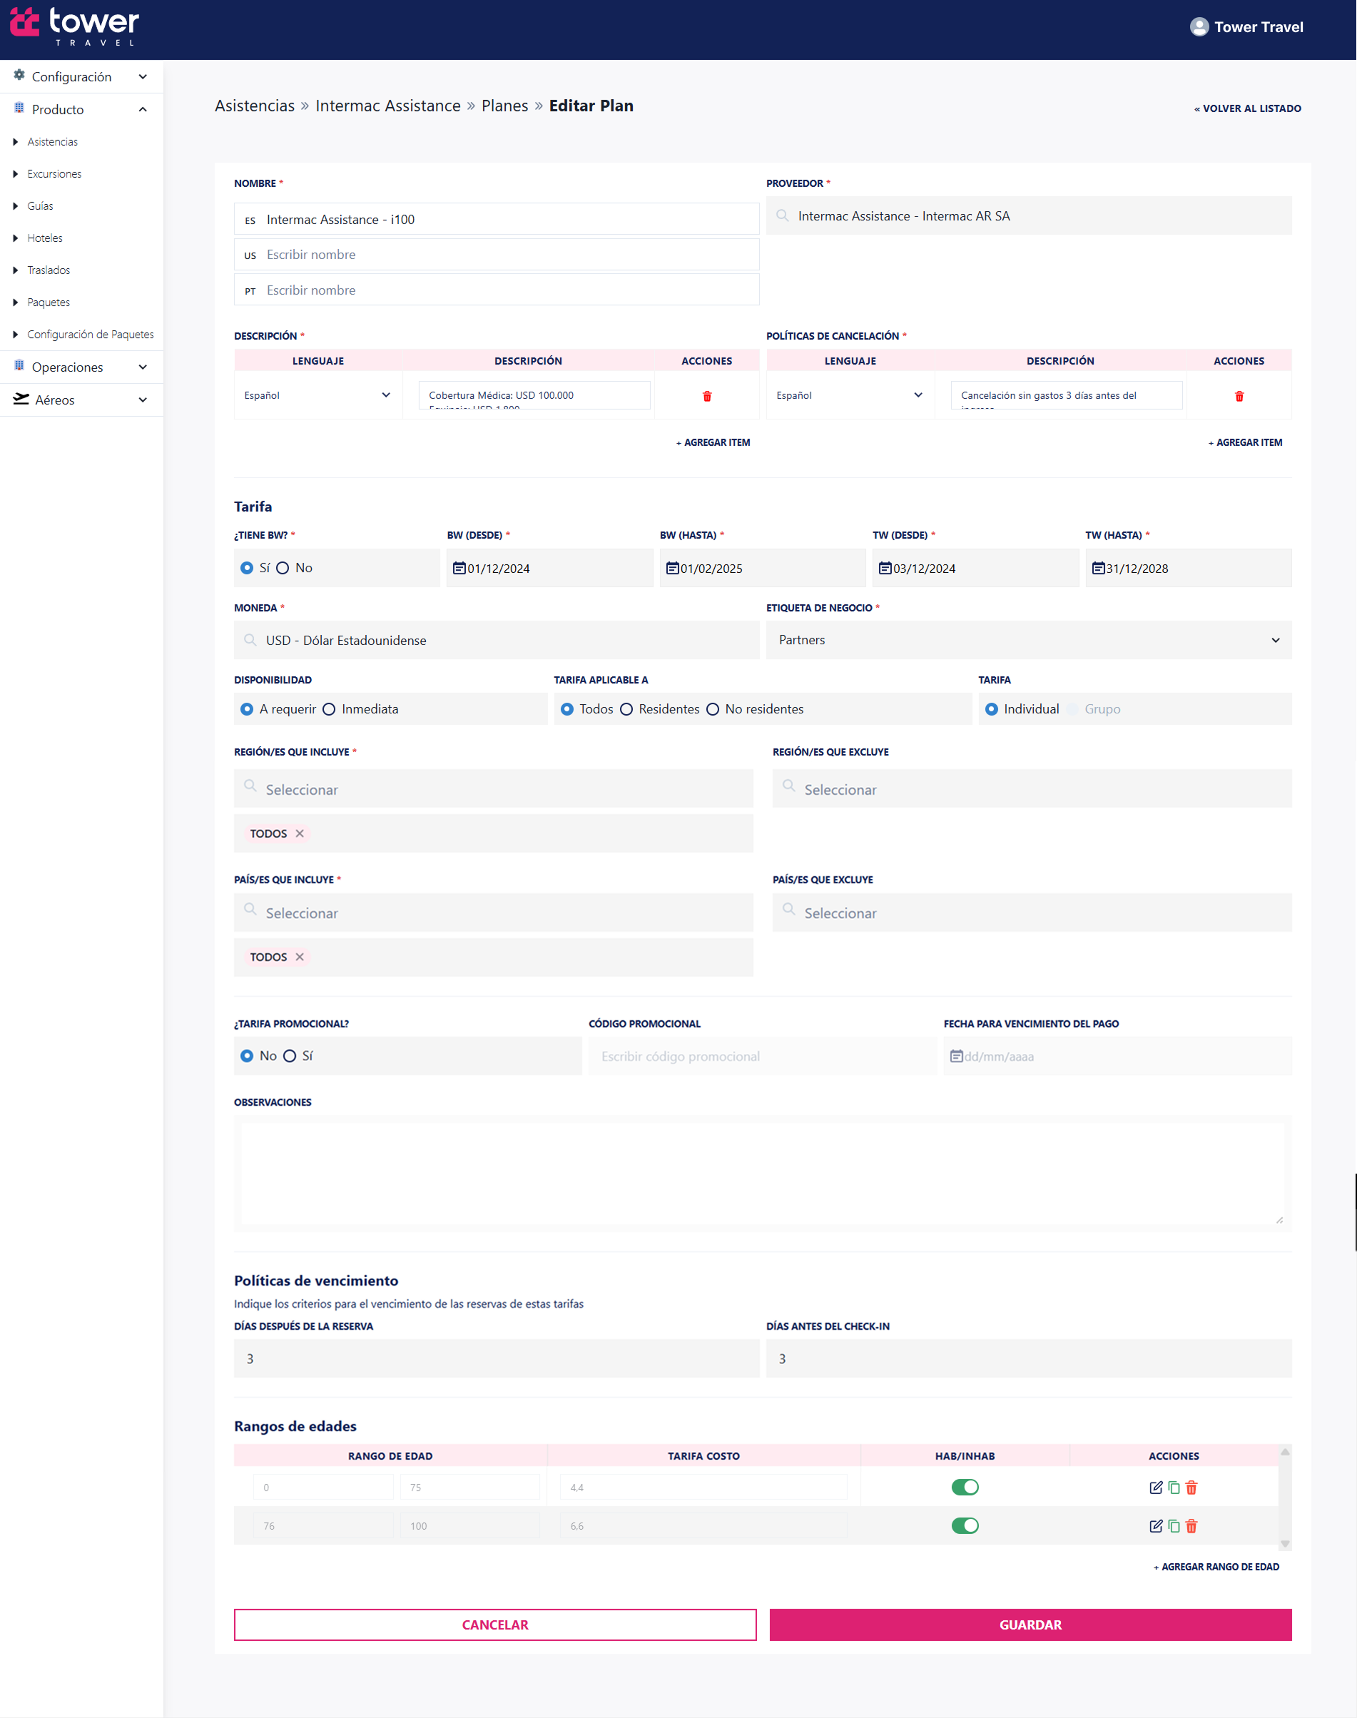Click the Tower Travel user avatar
This screenshot has width=1357, height=1718.
coord(1198,27)
